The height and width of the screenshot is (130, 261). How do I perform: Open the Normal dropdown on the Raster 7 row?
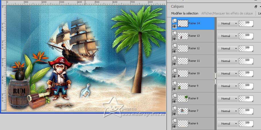click(x=228, y=111)
